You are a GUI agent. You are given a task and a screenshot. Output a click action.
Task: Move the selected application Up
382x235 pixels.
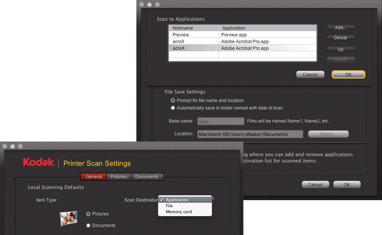click(x=341, y=49)
